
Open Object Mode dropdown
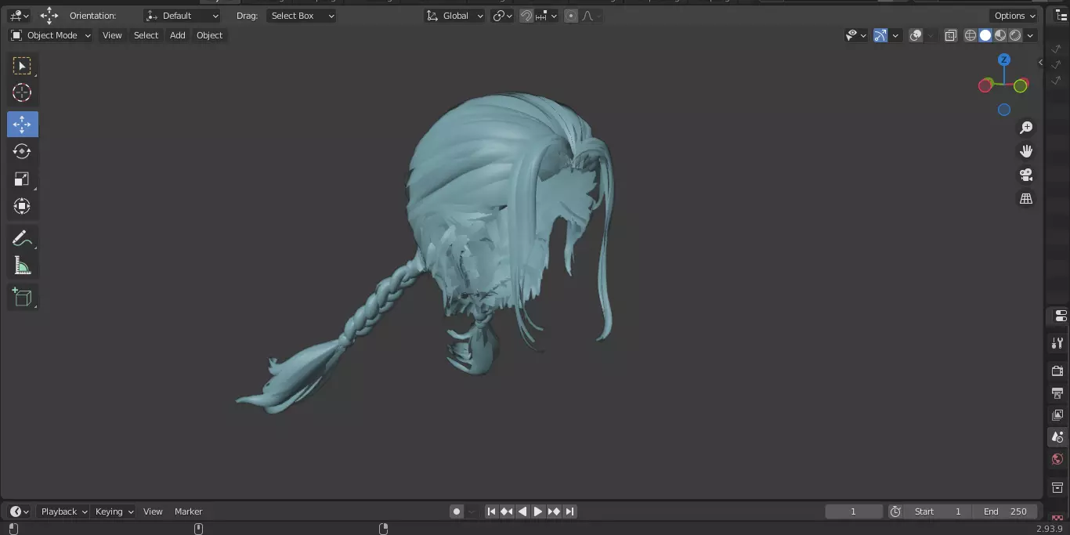click(51, 35)
